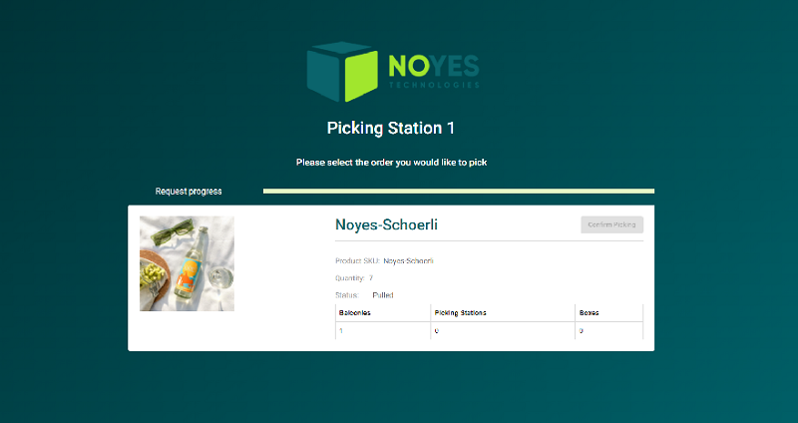This screenshot has height=423, width=798.
Task: Click the Balconies column header
Action: pyautogui.click(x=355, y=313)
